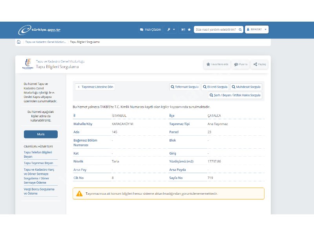This screenshot has height=236, width=314.
Task: Click the Mahalle/Köy field label
Action: [83, 124]
